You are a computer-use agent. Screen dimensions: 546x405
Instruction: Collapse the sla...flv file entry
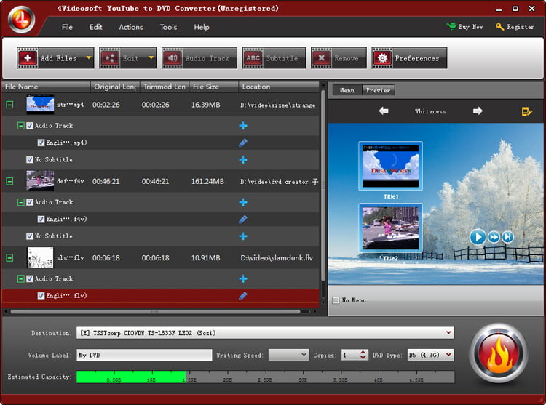(9, 257)
